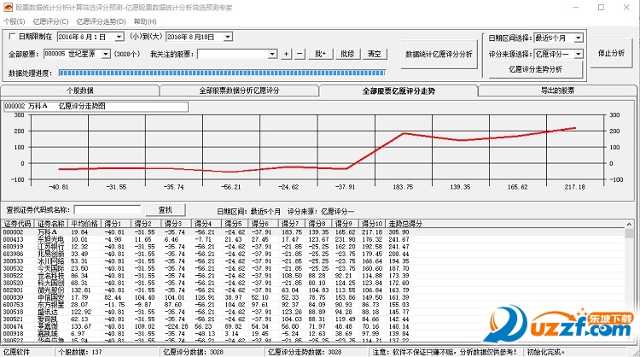Viewport: 640px width, 357px height.
Task: Open the 亿愿评分走势(D) menu
Action: tap(101, 21)
